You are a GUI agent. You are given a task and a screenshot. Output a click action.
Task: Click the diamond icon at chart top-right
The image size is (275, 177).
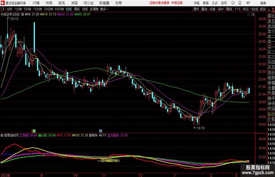click(x=248, y=15)
